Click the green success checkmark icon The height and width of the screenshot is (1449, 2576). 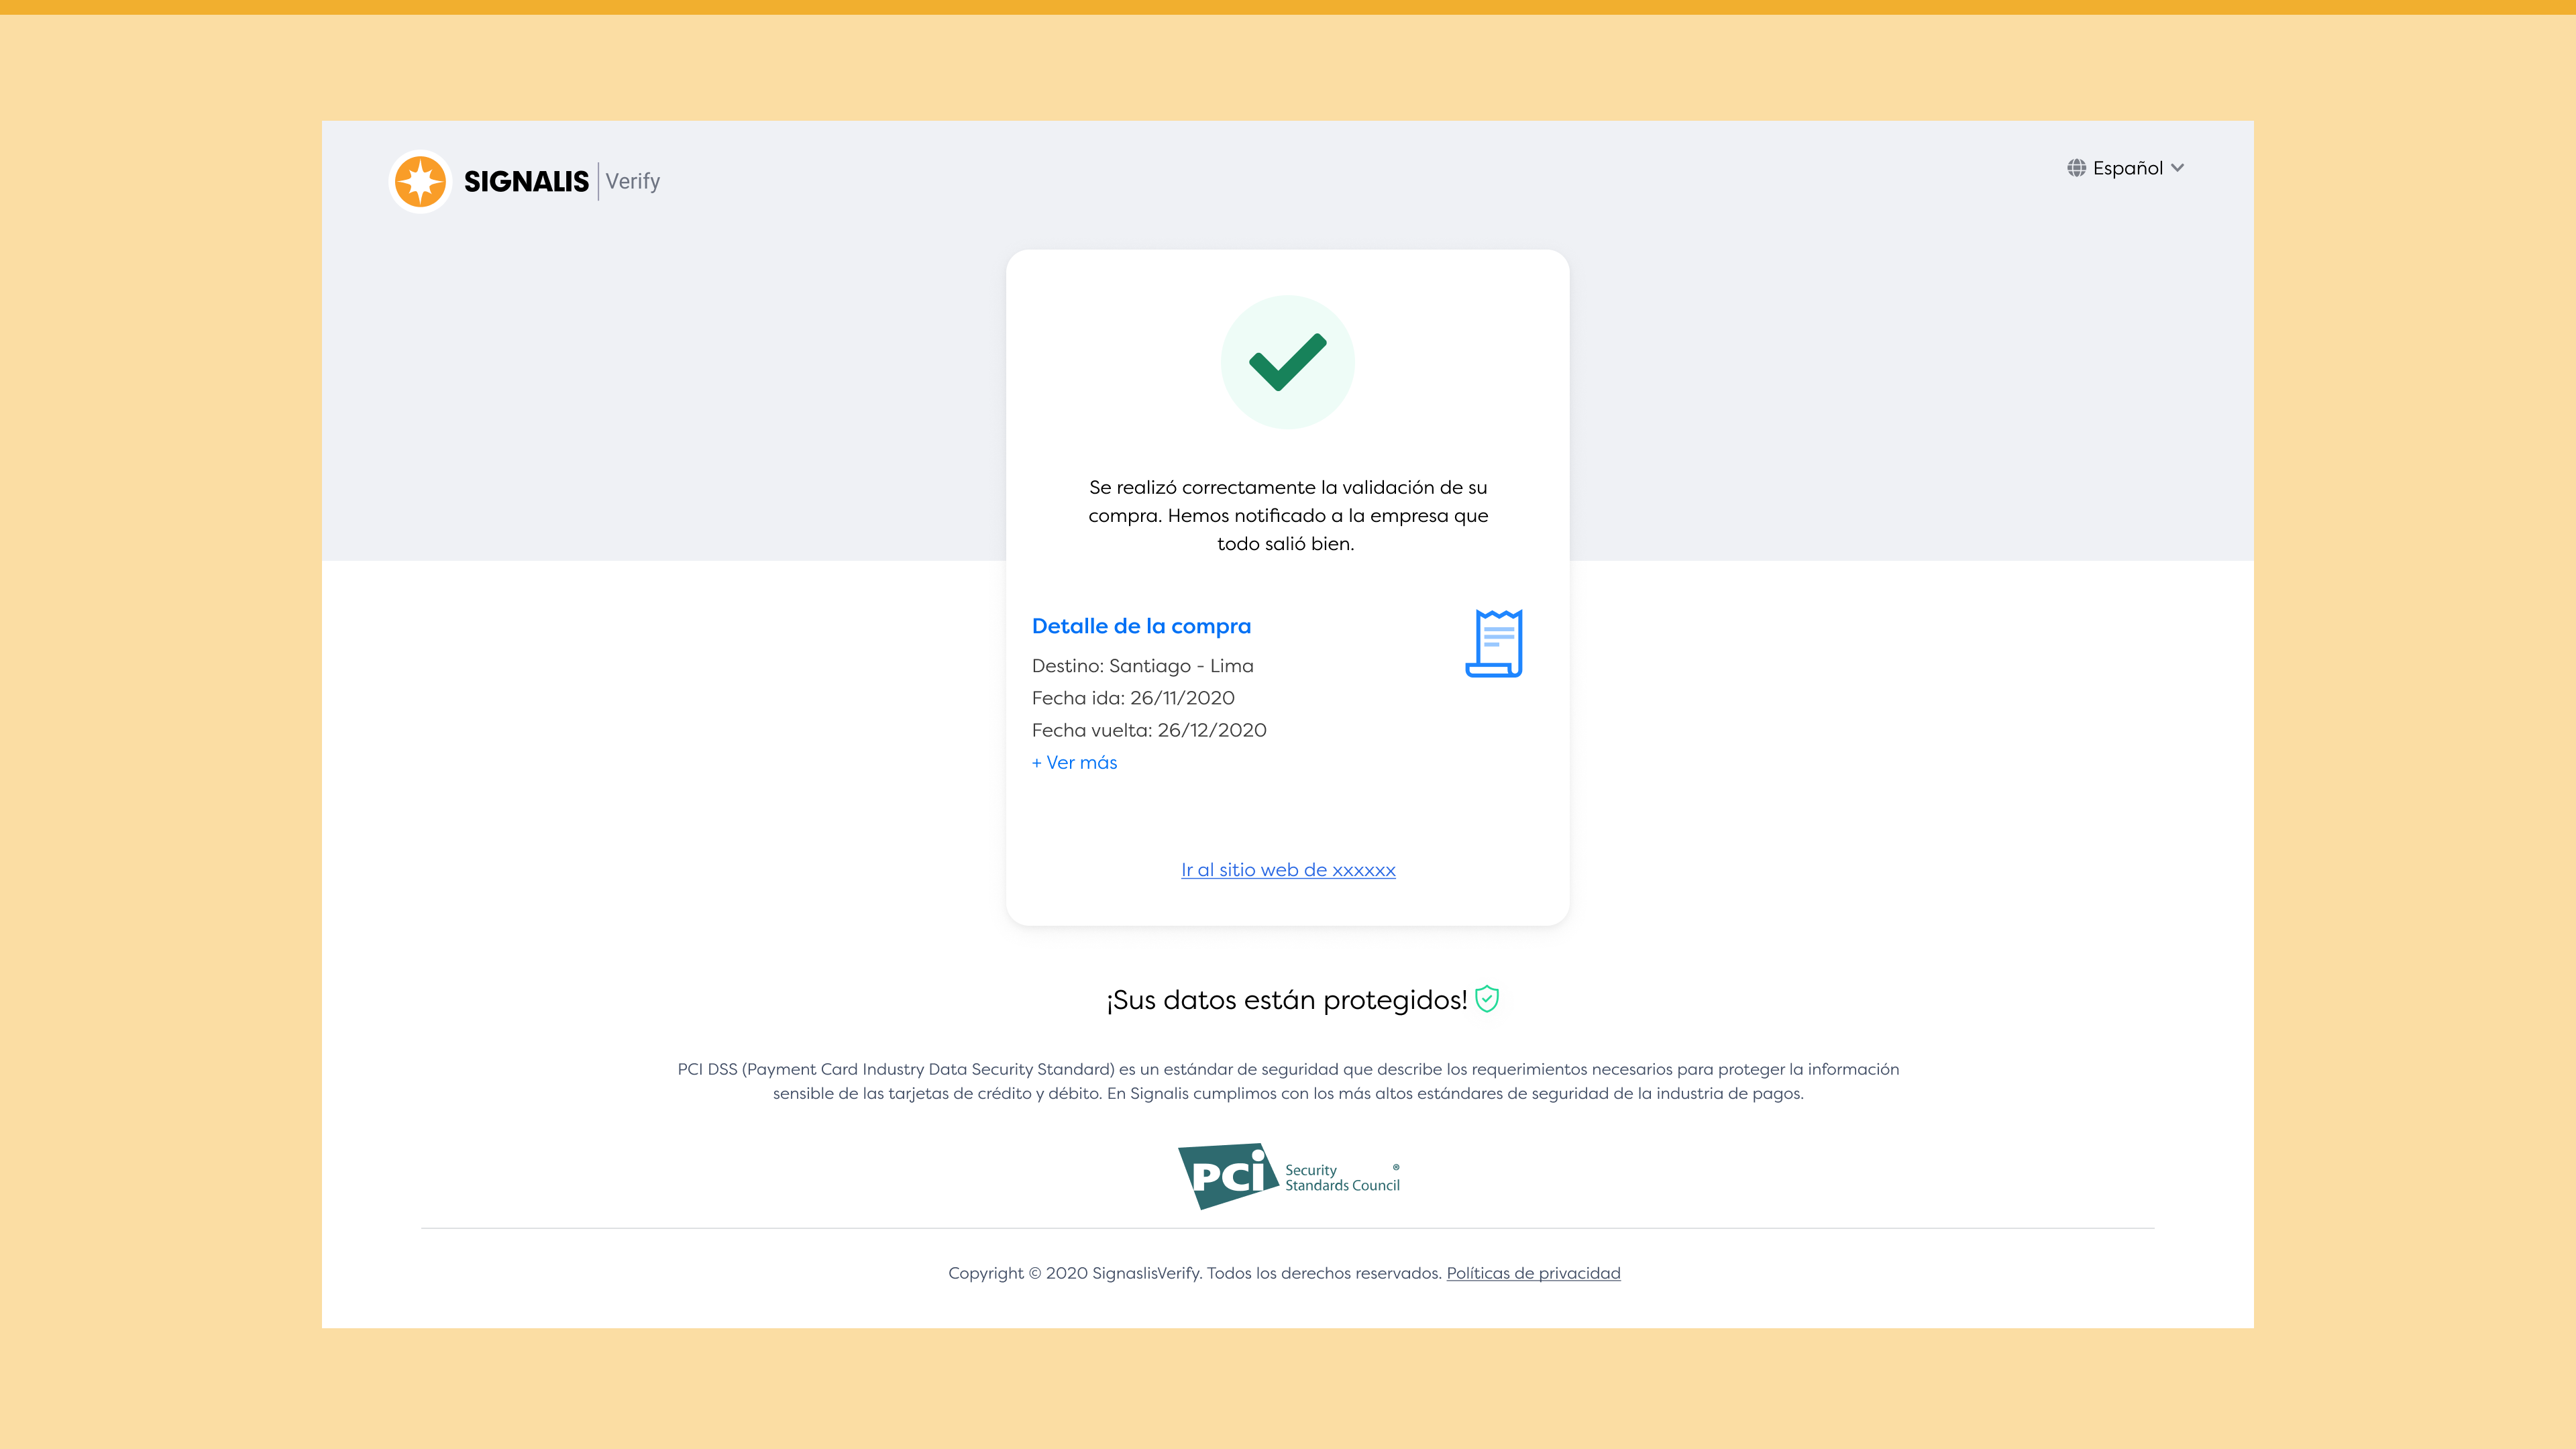[x=1287, y=362]
